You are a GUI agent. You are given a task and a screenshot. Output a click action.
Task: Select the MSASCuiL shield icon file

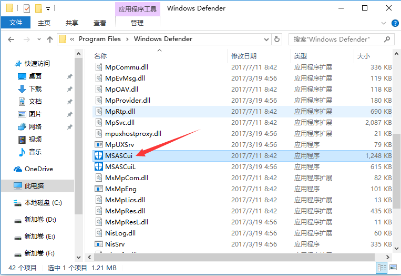coord(98,166)
